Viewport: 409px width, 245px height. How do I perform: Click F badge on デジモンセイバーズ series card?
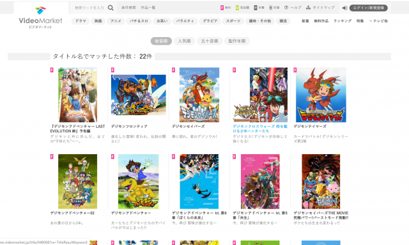173,70
